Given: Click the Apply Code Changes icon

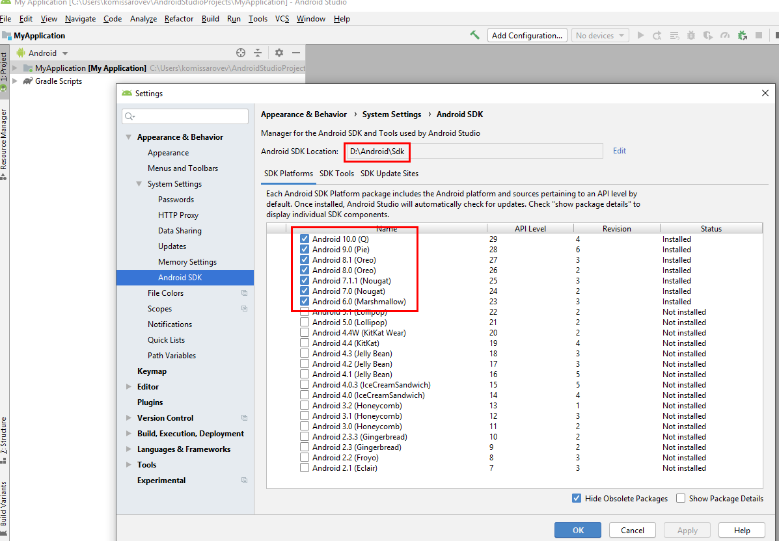Looking at the screenshot, I should point(674,35).
